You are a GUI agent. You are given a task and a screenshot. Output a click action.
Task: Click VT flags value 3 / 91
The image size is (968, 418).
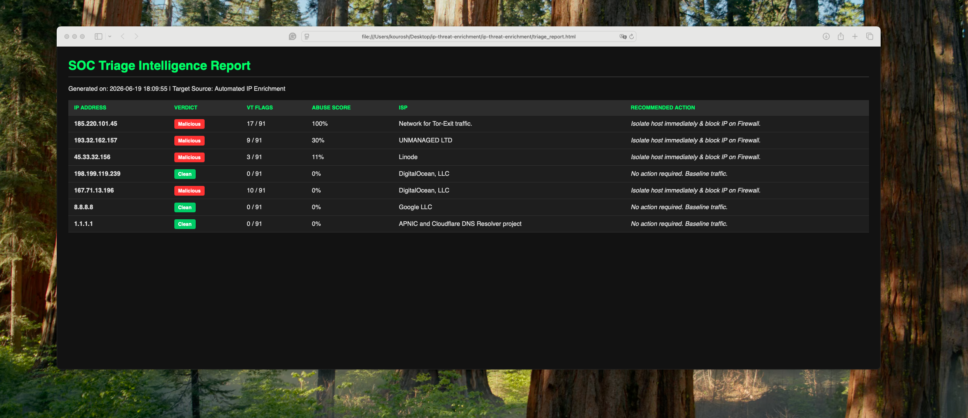point(254,157)
